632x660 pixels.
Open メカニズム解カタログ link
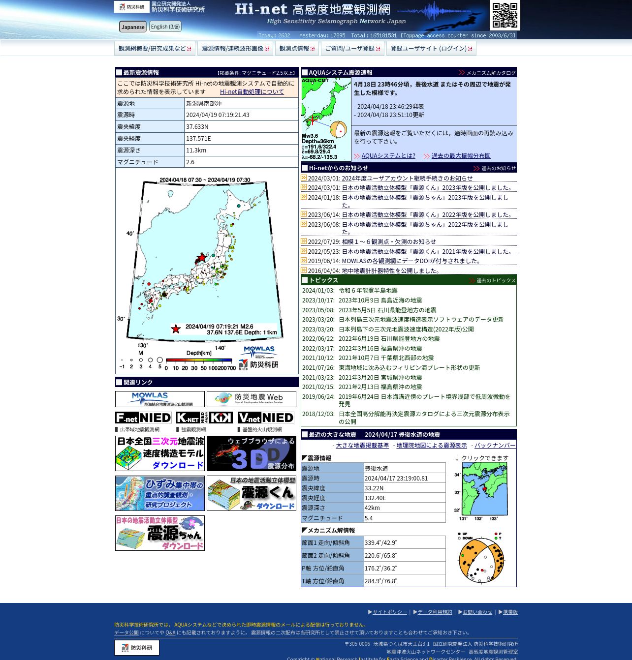coord(491,73)
